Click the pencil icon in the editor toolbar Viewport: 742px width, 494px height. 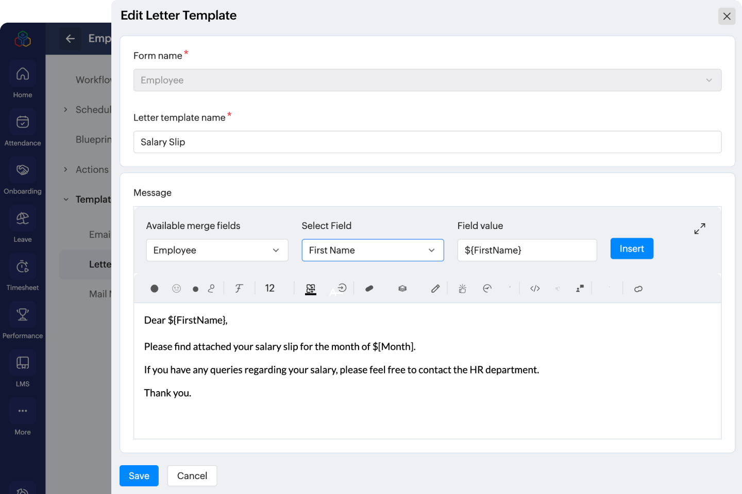(x=435, y=289)
